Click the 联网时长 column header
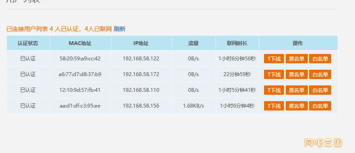Viewport: 355px width, 153px height. [237, 43]
